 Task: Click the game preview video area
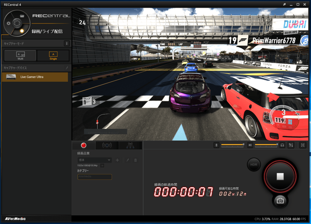pyautogui.click(x=190, y=74)
